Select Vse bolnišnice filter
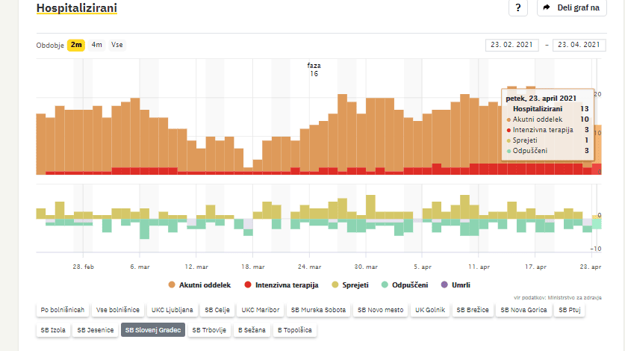The height and width of the screenshot is (351, 625). point(118,309)
